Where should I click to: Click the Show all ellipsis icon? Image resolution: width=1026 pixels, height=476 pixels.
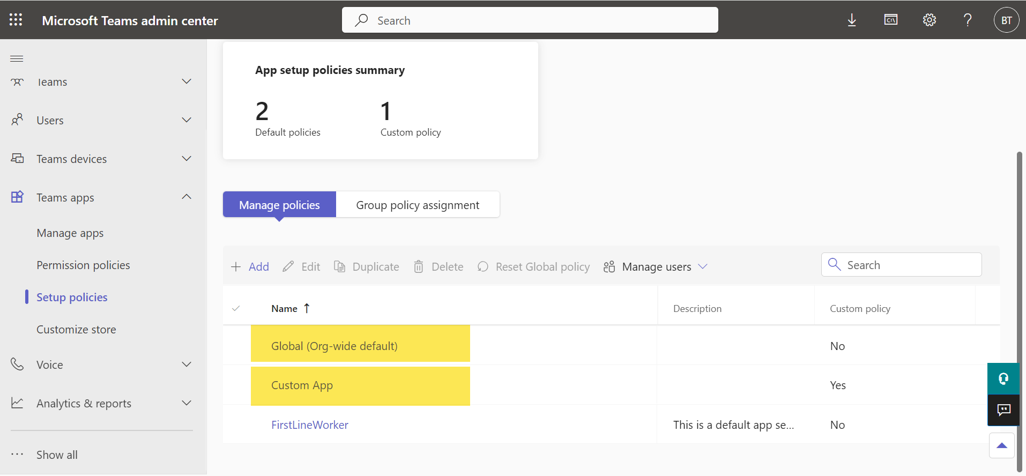[17, 454]
